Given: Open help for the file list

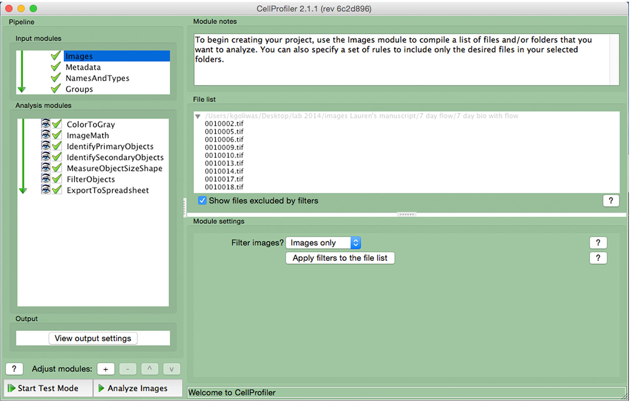Looking at the screenshot, I should (x=611, y=201).
